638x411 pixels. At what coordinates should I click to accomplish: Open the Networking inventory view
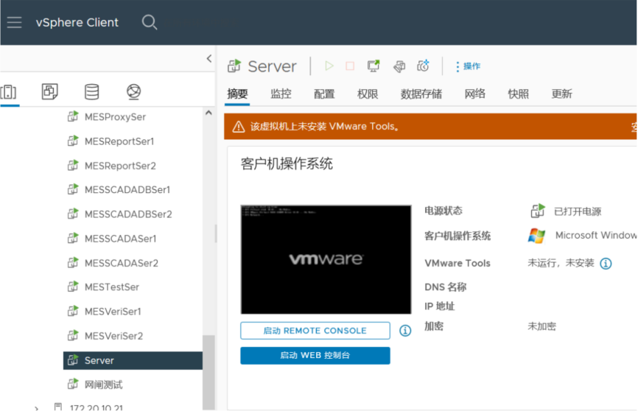133,92
